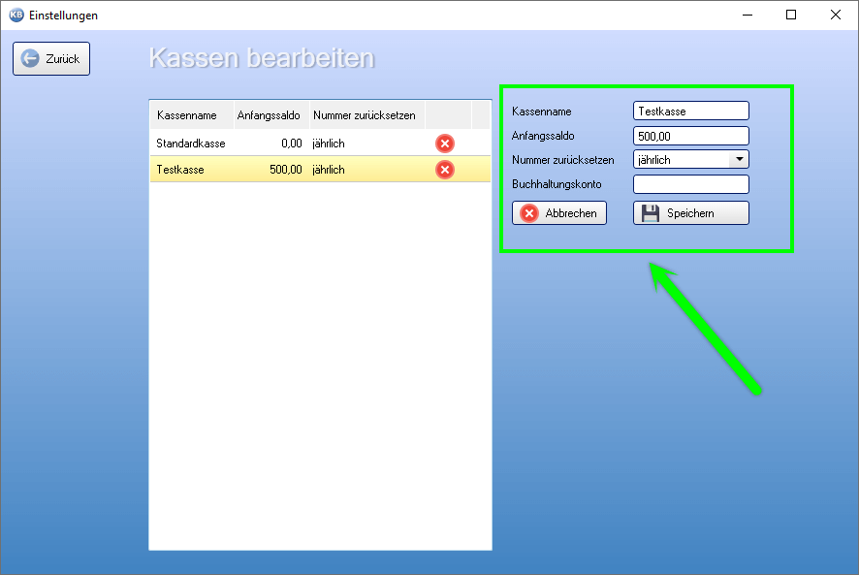Image resolution: width=859 pixels, height=575 pixels.
Task: Click the Nummer zurücksetzen column header
Action: tap(367, 115)
